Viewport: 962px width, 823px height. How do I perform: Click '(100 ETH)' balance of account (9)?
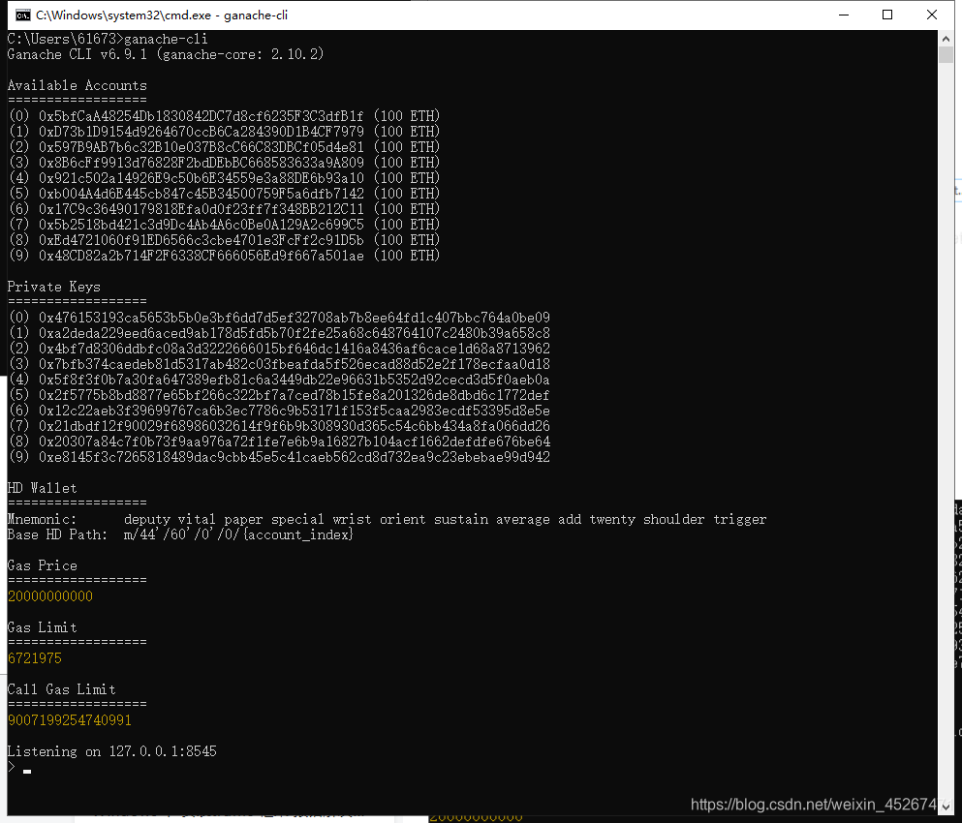pyautogui.click(x=407, y=255)
